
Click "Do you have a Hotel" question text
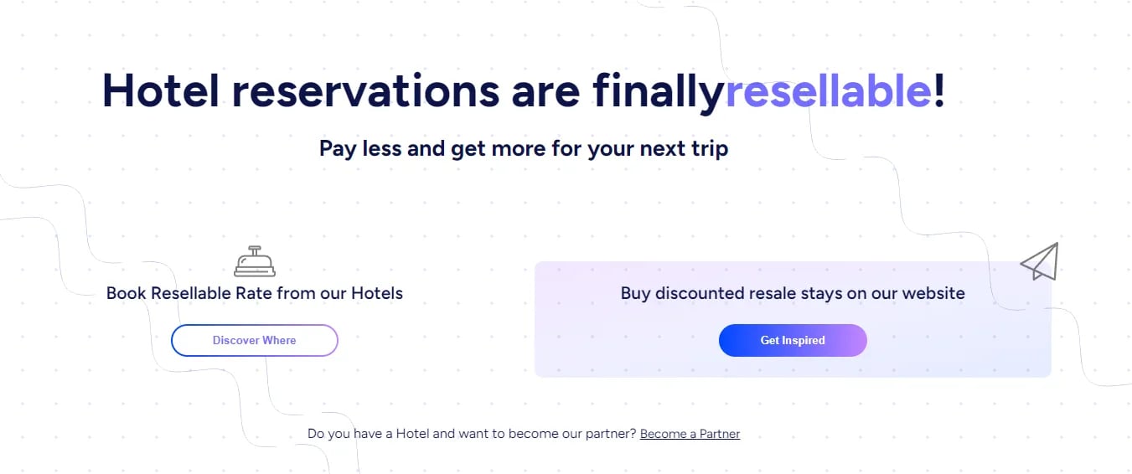coord(369,434)
